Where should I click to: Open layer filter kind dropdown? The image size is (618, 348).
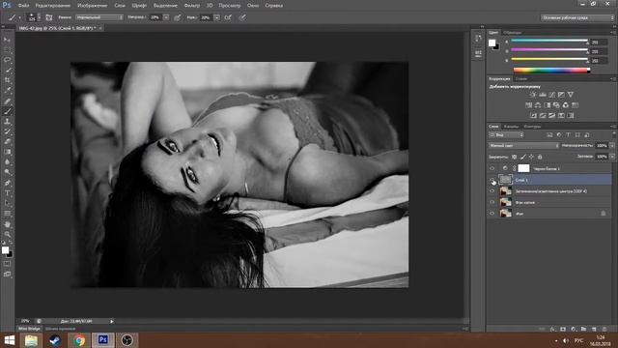pyautogui.click(x=506, y=135)
